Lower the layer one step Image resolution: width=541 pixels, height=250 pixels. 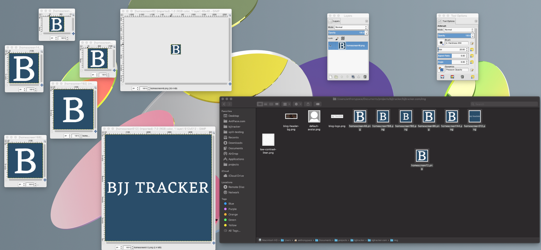click(347, 77)
